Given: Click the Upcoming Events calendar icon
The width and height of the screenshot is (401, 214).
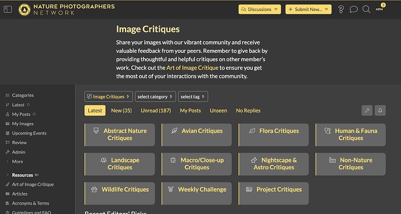Looking at the screenshot, I should pyautogui.click(x=8, y=133).
